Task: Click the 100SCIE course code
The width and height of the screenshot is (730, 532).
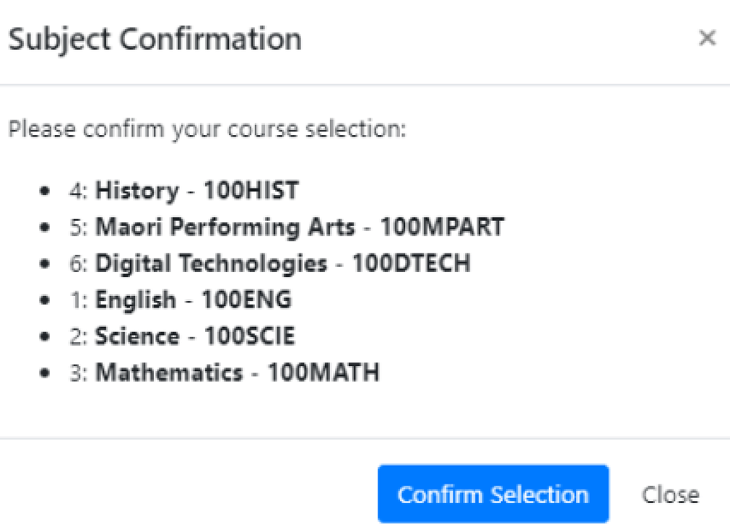Action: tap(250, 337)
